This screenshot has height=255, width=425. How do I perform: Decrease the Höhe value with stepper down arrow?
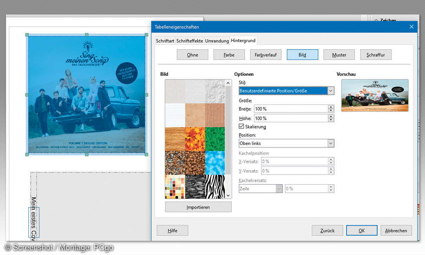click(331, 120)
